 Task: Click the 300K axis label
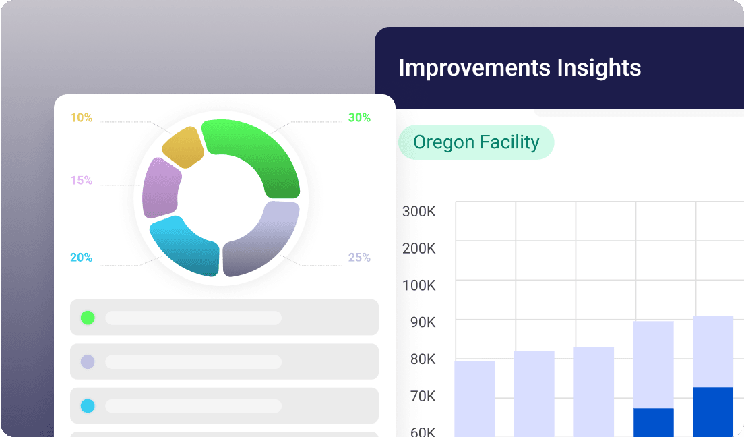419,212
